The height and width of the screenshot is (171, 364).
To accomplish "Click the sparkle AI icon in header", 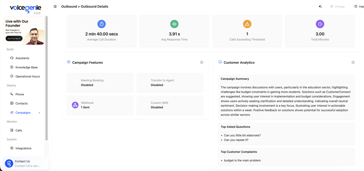I will (x=320, y=6).
